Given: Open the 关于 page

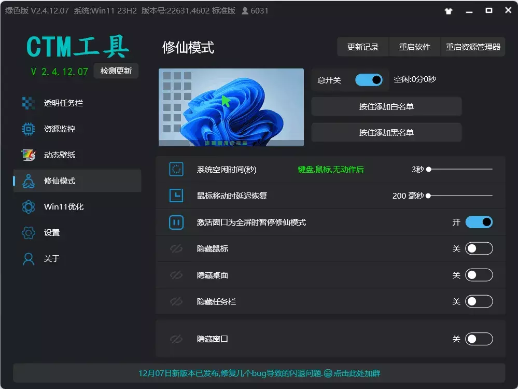Looking at the screenshot, I should pyautogui.click(x=77, y=259).
